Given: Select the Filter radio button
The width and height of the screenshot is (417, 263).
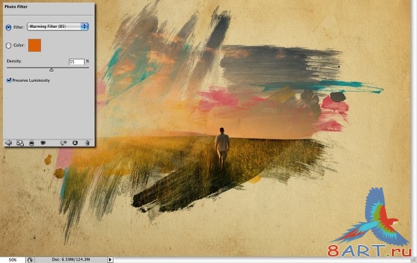Looking at the screenshot, I should coord(9,27).
